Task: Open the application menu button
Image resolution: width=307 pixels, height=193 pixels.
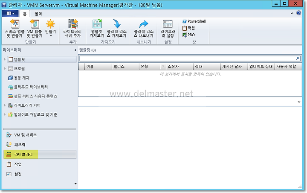Action: [x=10, y=13]
